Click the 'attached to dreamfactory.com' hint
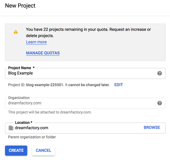 click(x=50, y=112)
